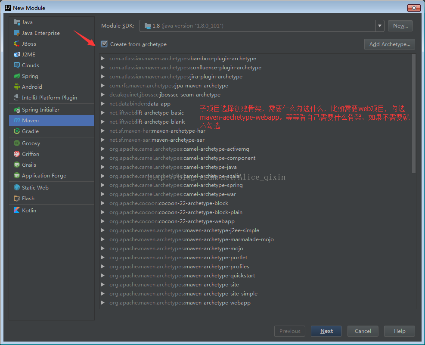The height and width of the screenshot is (345, 425).
Task: Click the Next button
Action: point(326,331)
